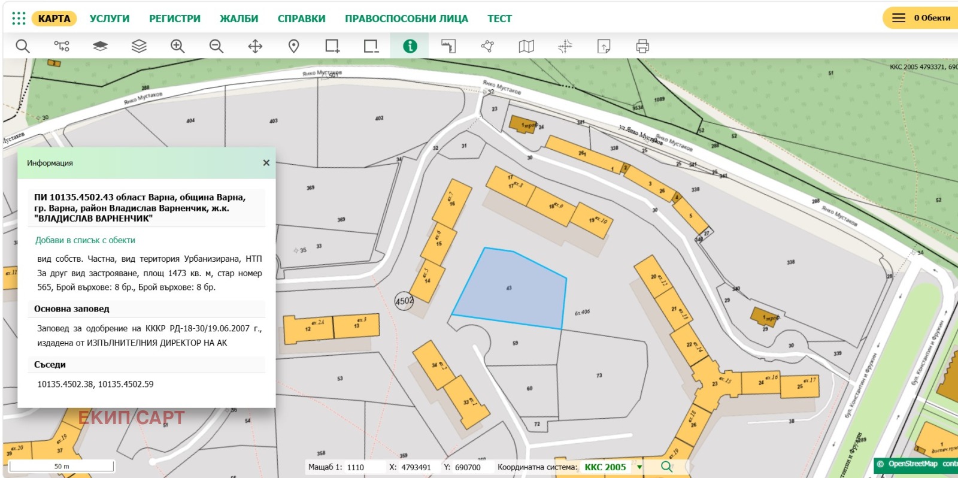The image size is (958, 478).
Task: Go to СПРАВКИ section
Action: point(301,19)
